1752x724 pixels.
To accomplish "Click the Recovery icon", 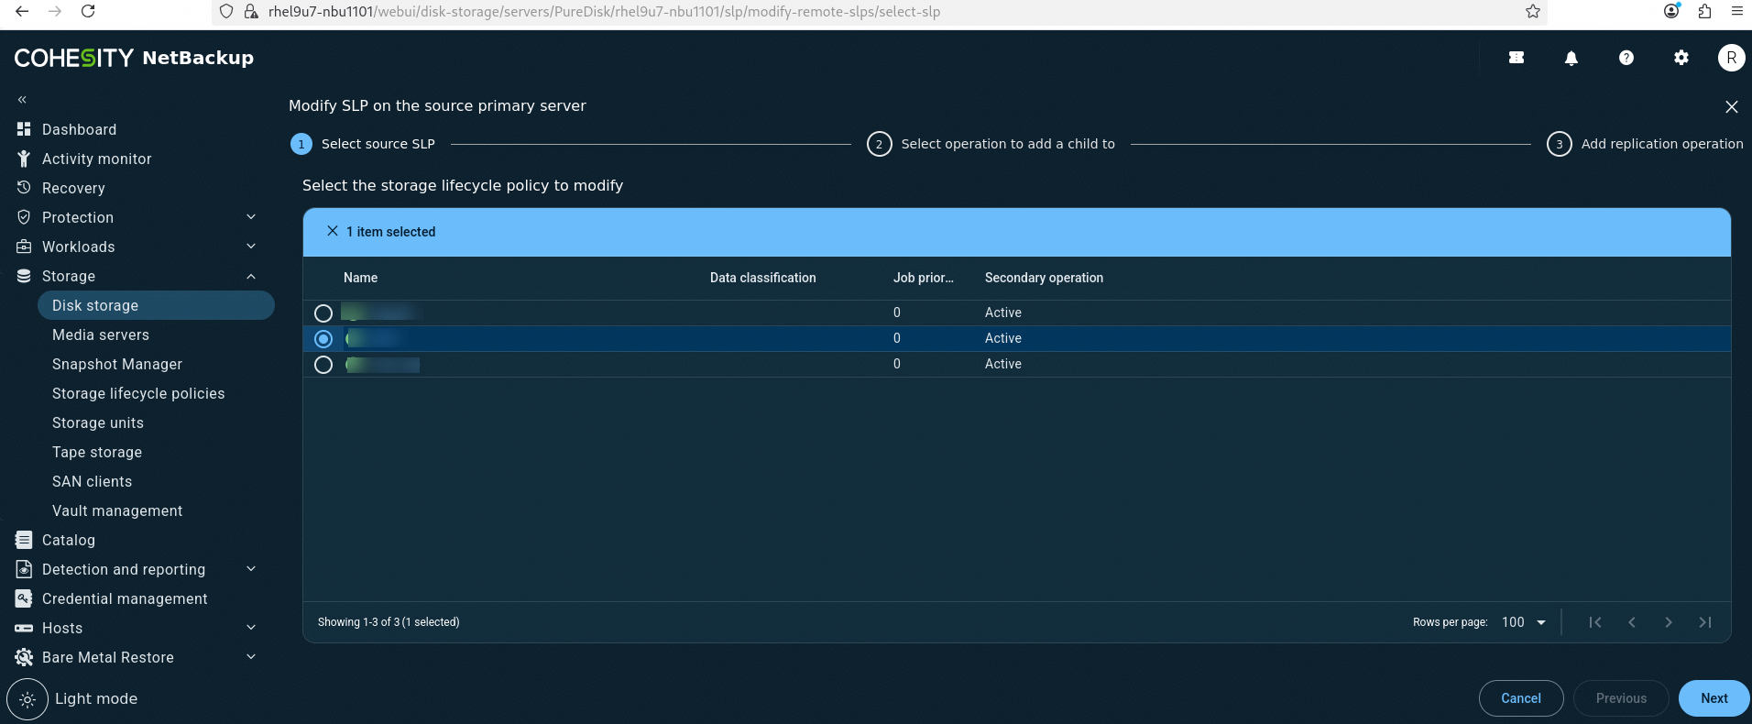I will [24, 187].
